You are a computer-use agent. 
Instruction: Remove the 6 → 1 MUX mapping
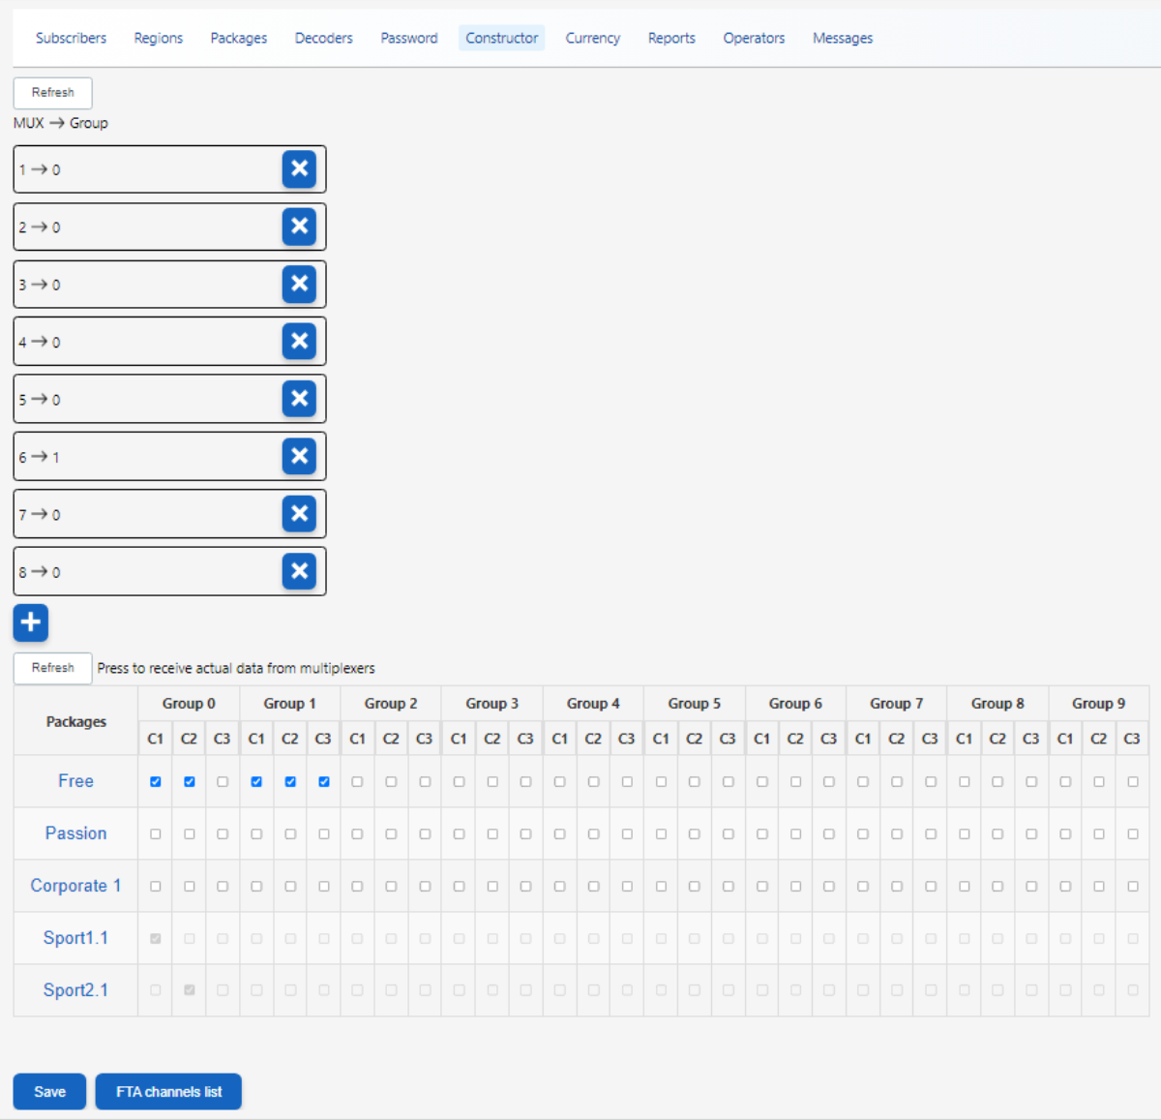tap(299, 456)
